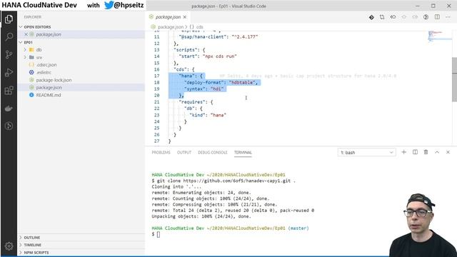This screenshot has height=257, width=457.
Task: Click the "hdbtable" value on line 18
Action: coord(241,83)
